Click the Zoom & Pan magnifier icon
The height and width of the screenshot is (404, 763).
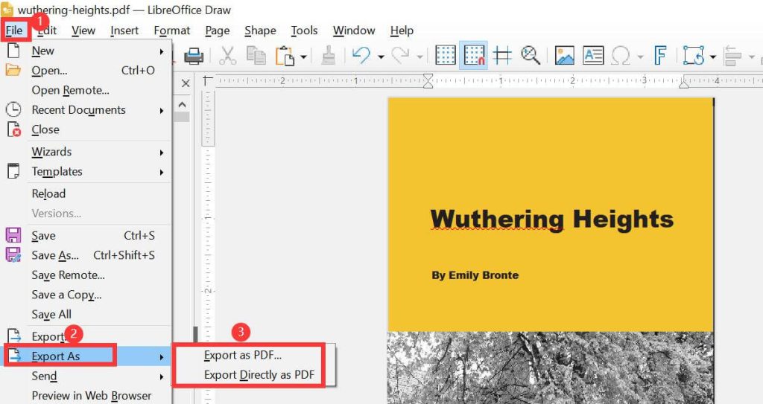click(531, 55)
